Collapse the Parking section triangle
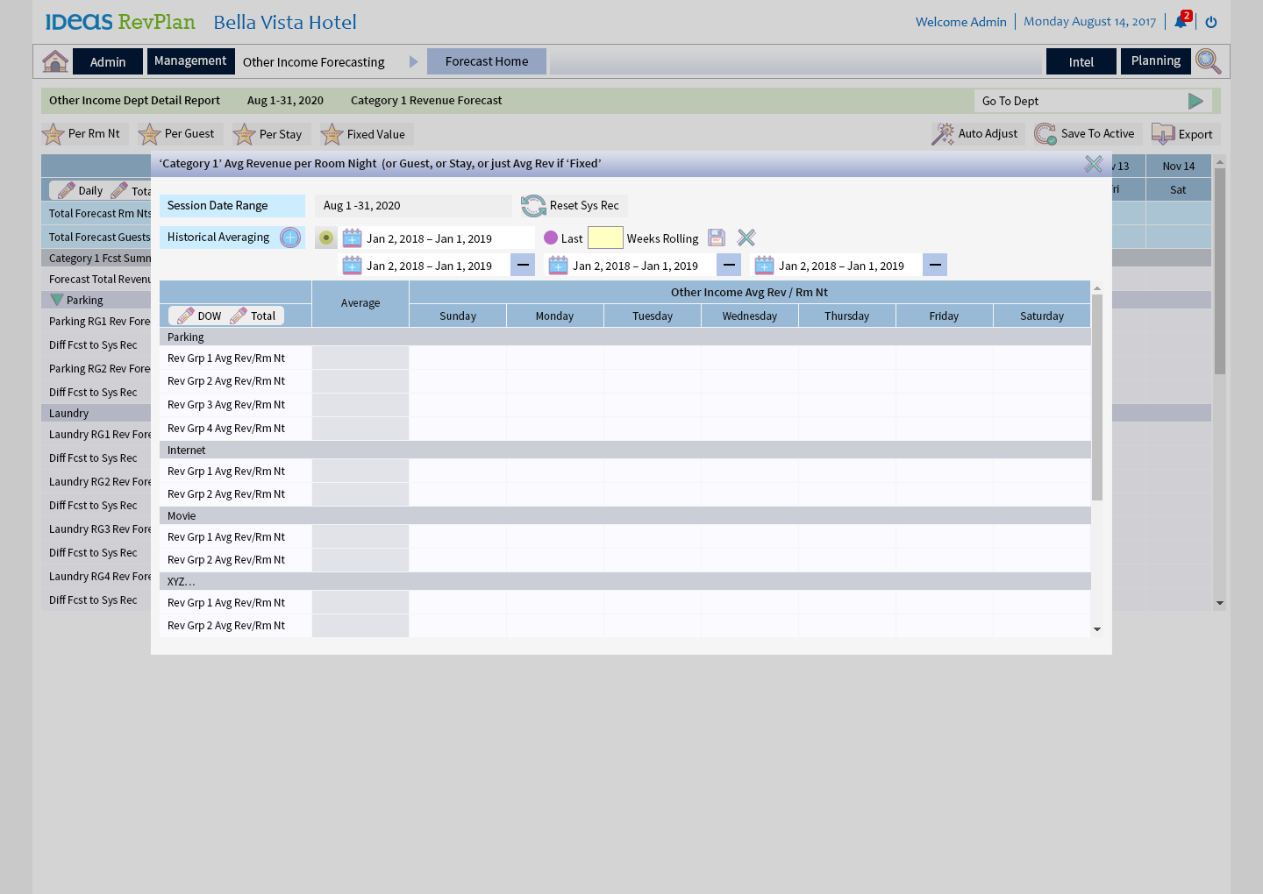The image size is (1263, 894). (x=57, y=300)
